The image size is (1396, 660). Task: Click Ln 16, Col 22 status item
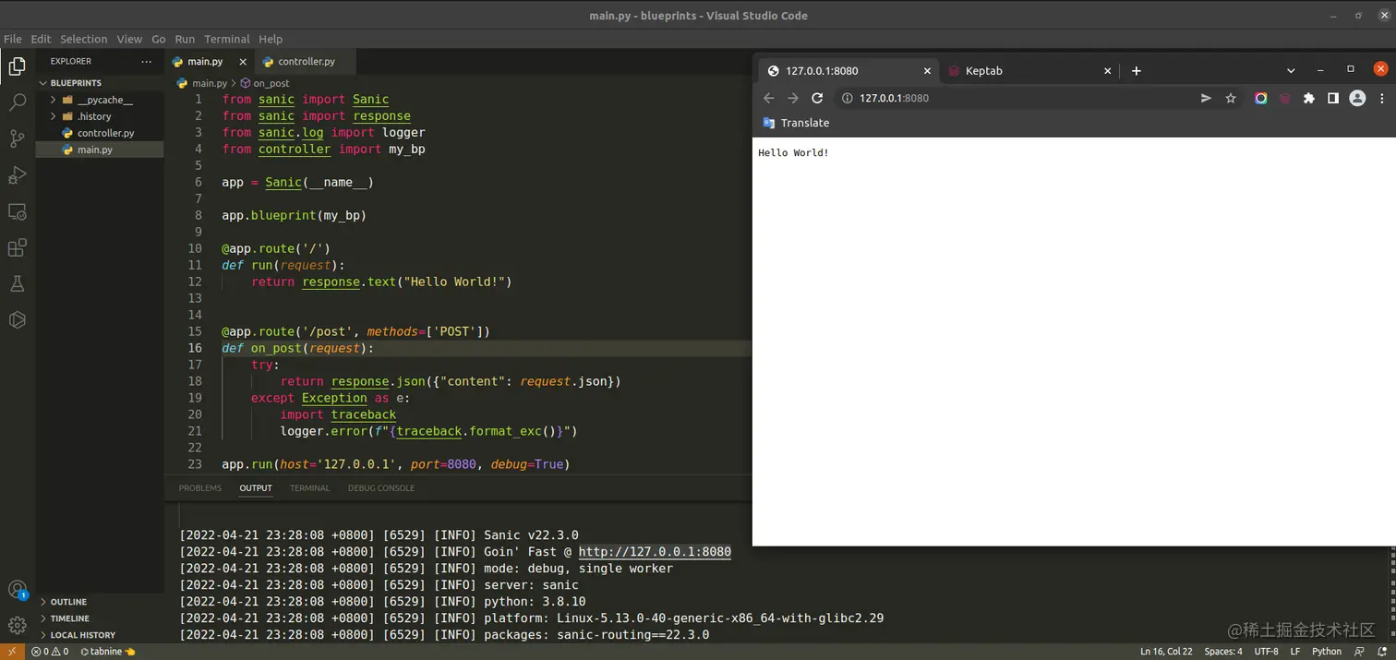(1166, 652)
